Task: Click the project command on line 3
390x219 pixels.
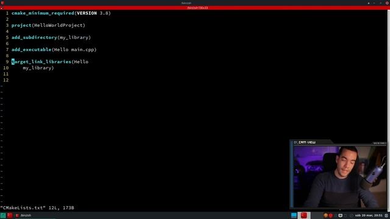Action: 22,26
